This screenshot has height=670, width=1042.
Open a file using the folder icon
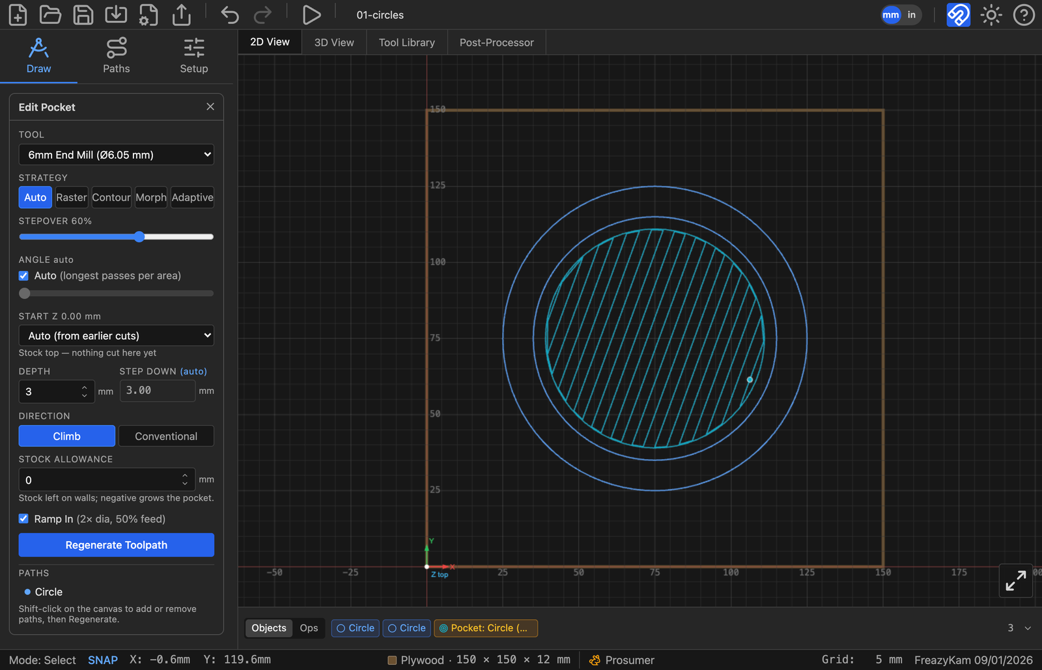click(x=50, y=14)
